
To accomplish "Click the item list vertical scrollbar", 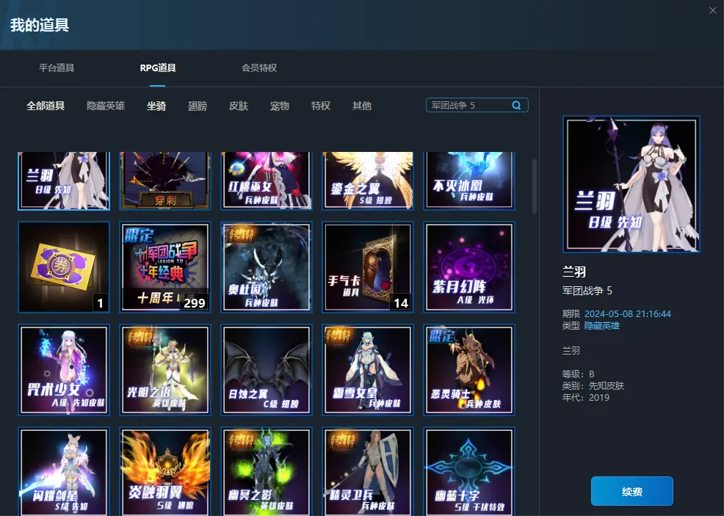I will 534,187.
